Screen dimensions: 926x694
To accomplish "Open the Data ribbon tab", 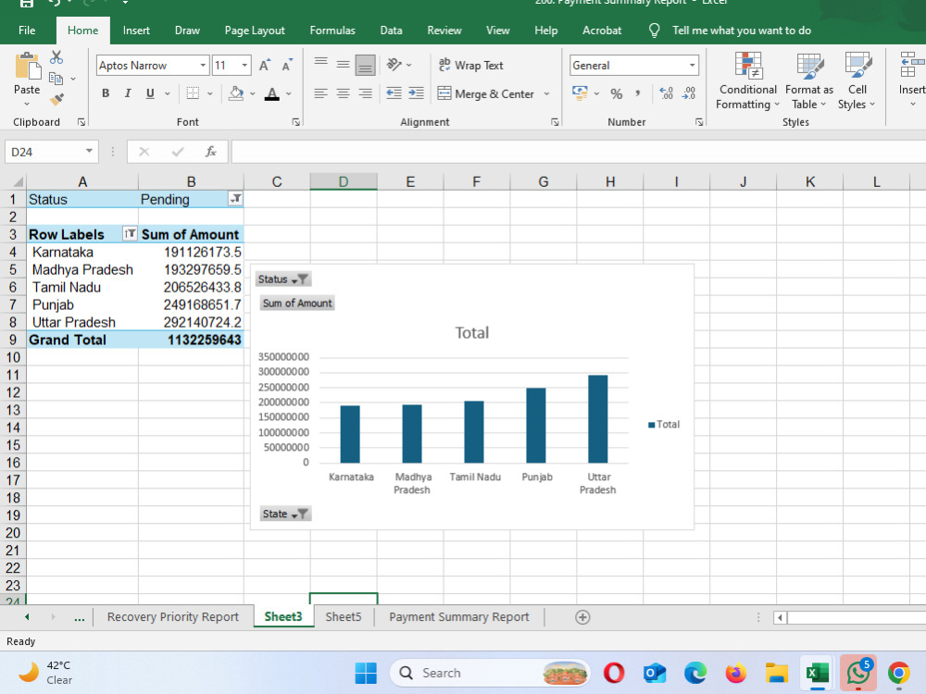I will tap(391, 31).
